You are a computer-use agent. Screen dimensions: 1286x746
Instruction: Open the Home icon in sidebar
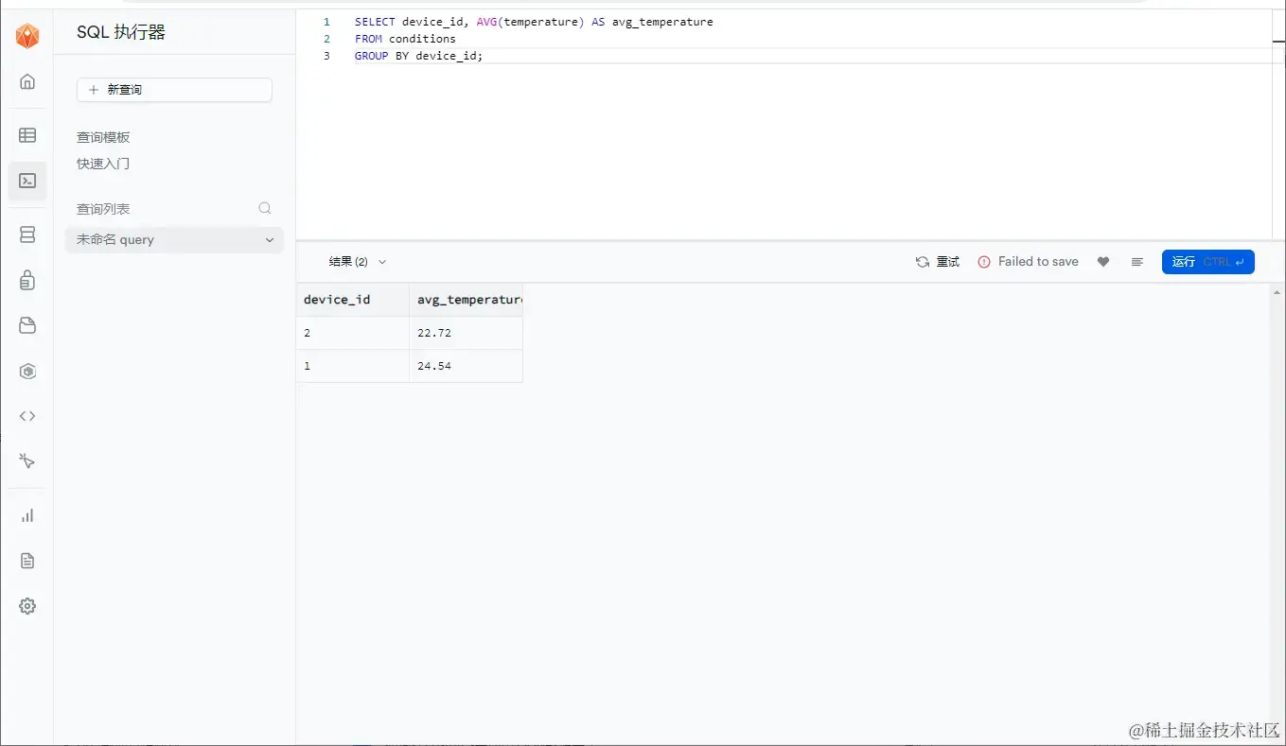pyautogui.click(x=27, y=81)
